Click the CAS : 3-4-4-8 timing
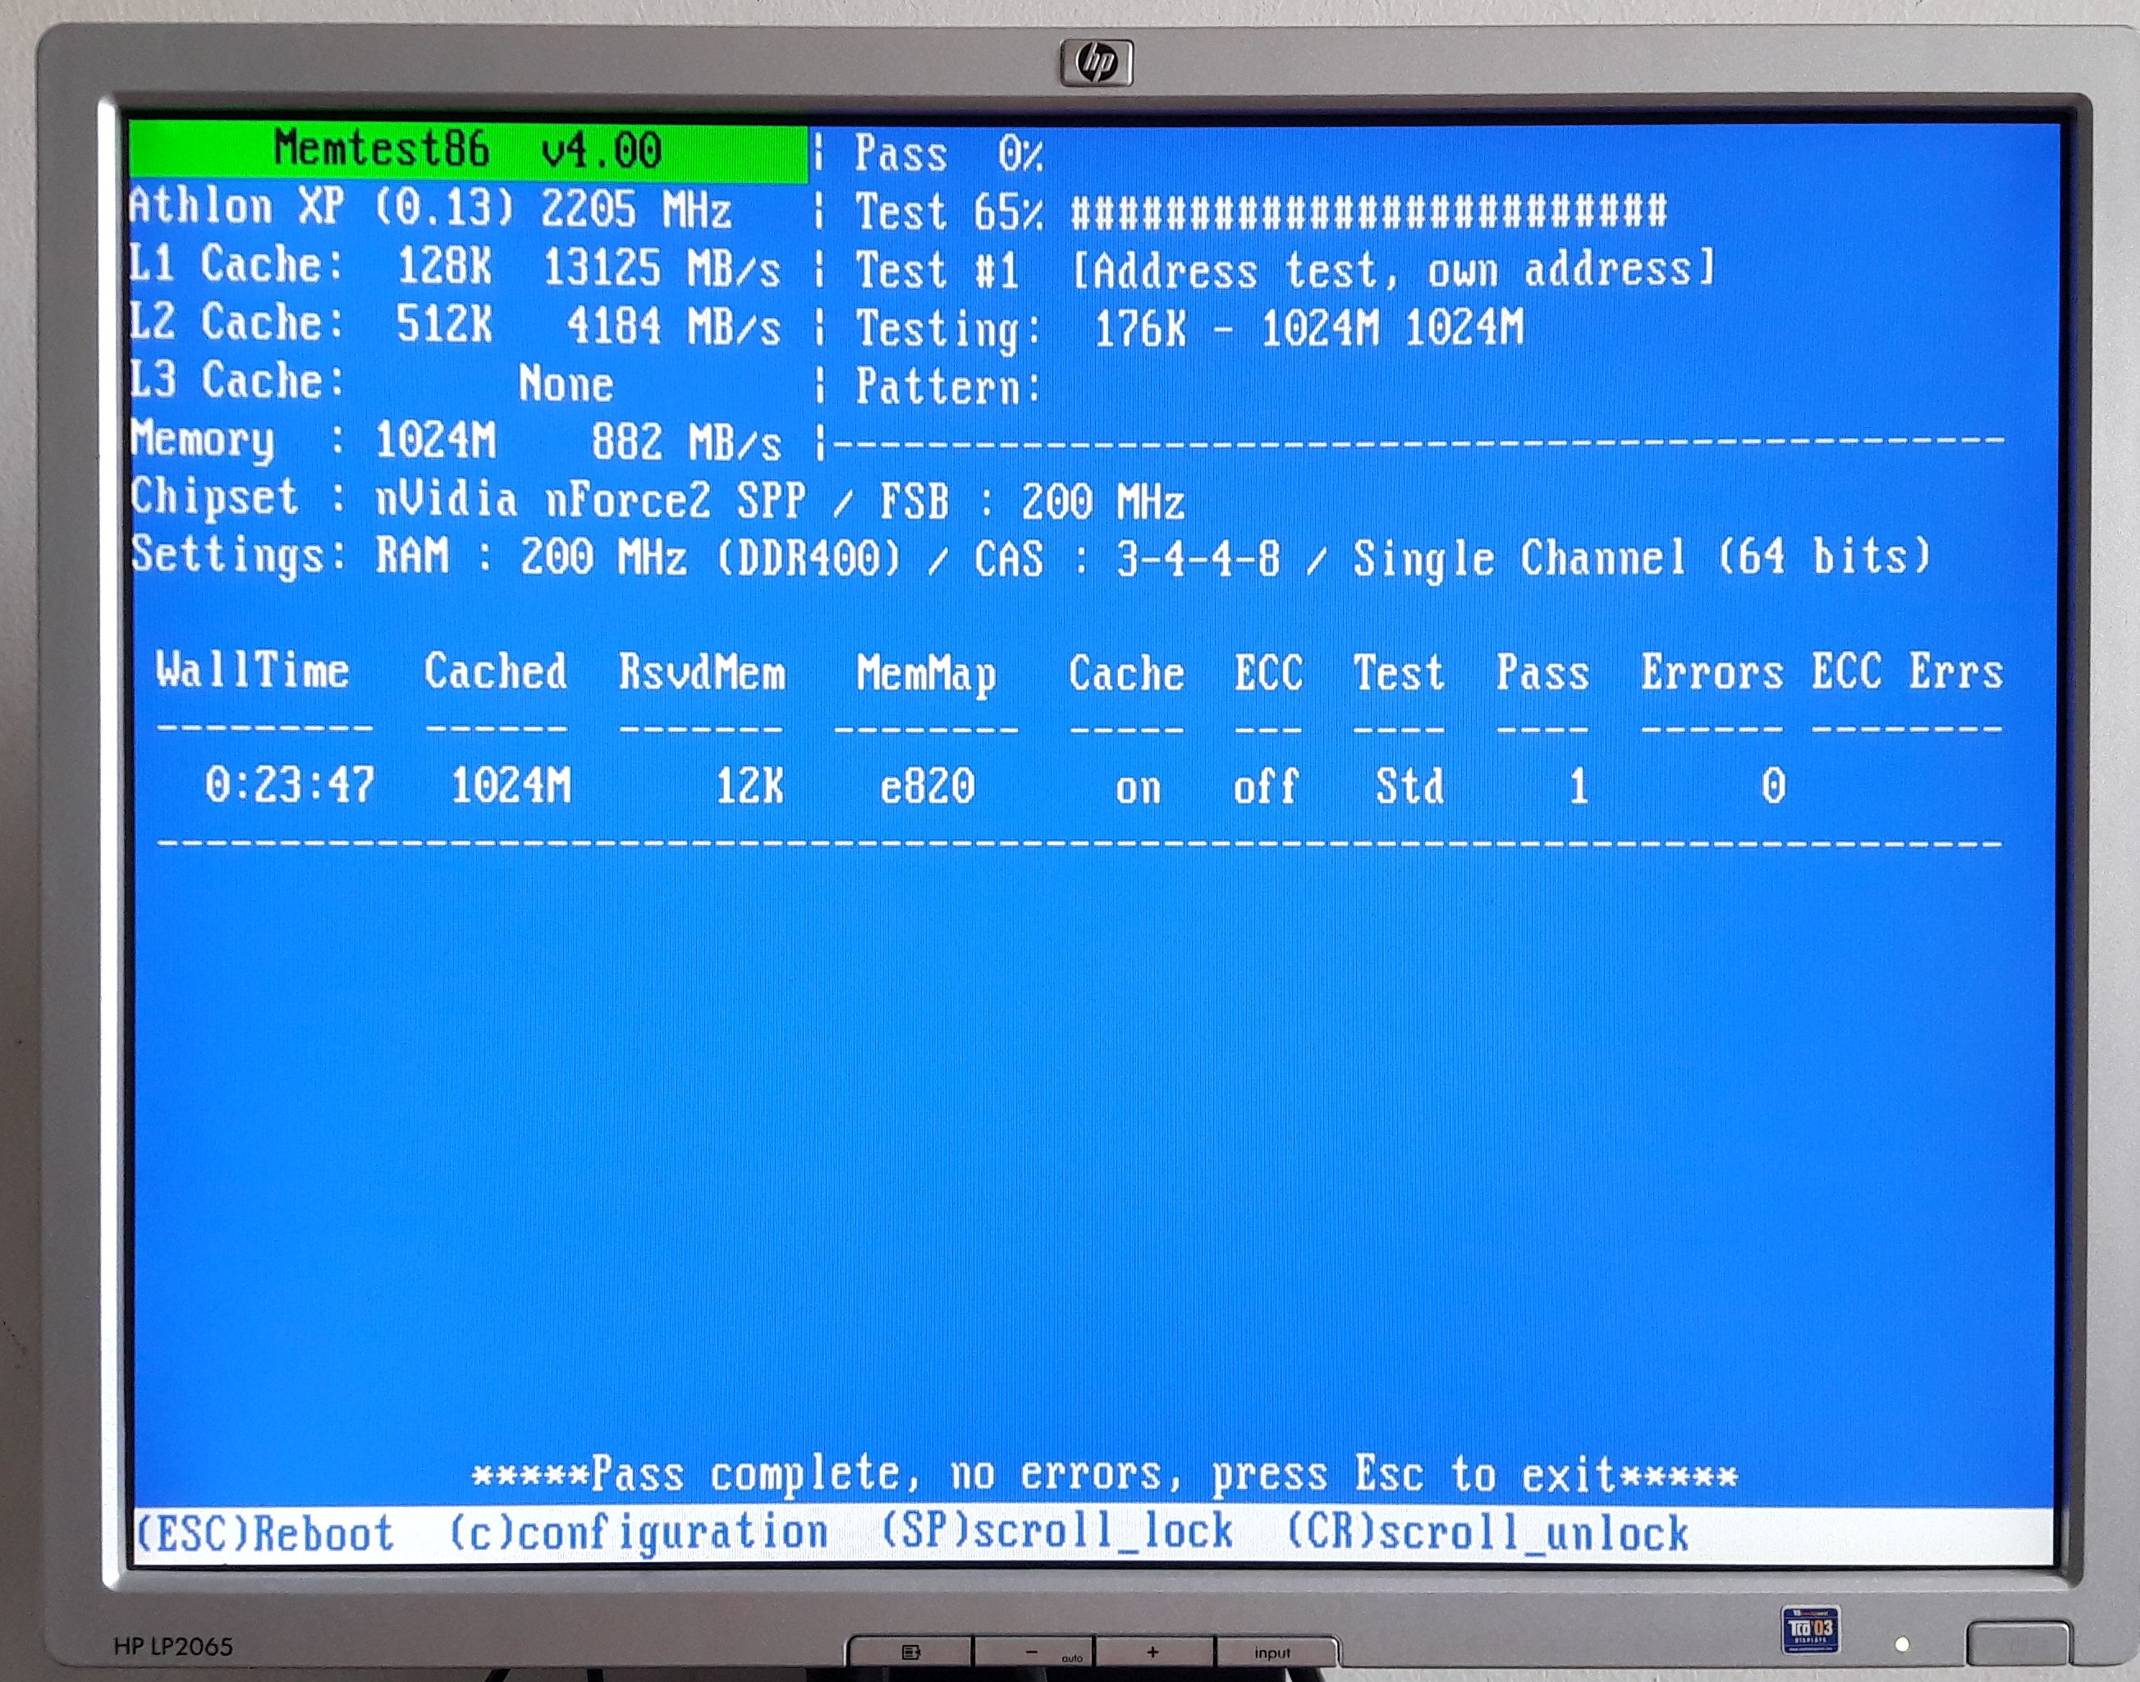The image size is (2140, 1682). pyautogui.click(x=1128, y=558)
